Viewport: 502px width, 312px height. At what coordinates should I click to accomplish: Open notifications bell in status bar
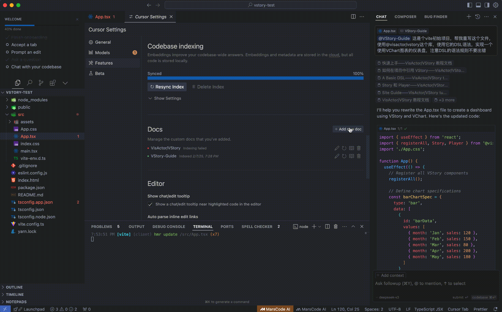495,309
